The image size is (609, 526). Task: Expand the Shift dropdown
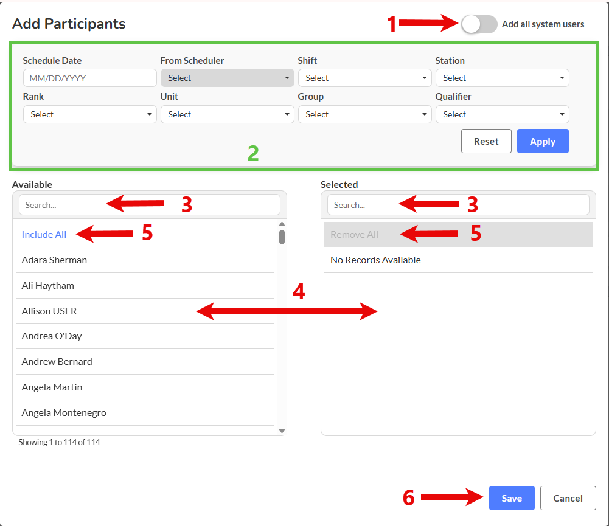(364, 78)
